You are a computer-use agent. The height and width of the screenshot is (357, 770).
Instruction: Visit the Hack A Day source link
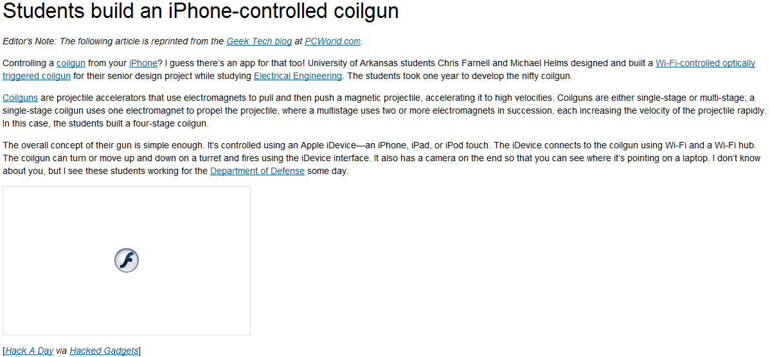[29, 351]
